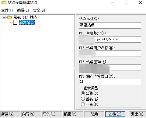
Task: Open the 安全(S) menu
Action: pos(39,10)
